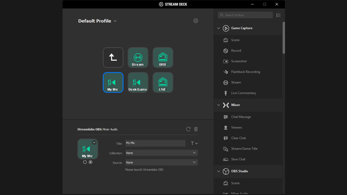
Task: Toggle actions list view icon
Action: click(x=278, y=15)
